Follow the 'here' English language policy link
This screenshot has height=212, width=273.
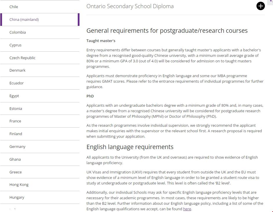point(187,209)
